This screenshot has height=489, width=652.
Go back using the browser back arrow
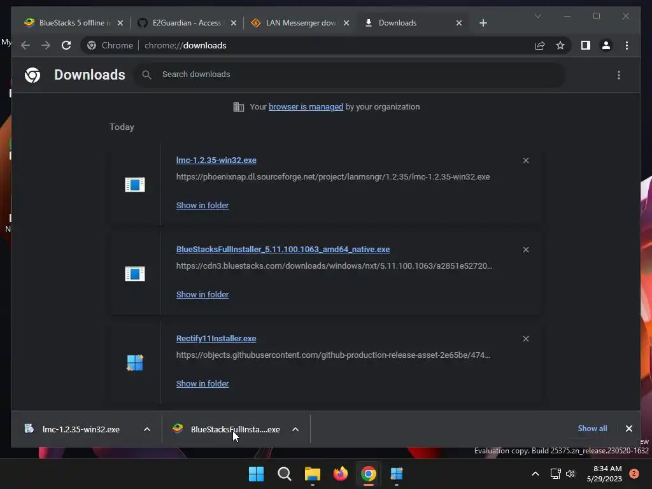[25, 45]
